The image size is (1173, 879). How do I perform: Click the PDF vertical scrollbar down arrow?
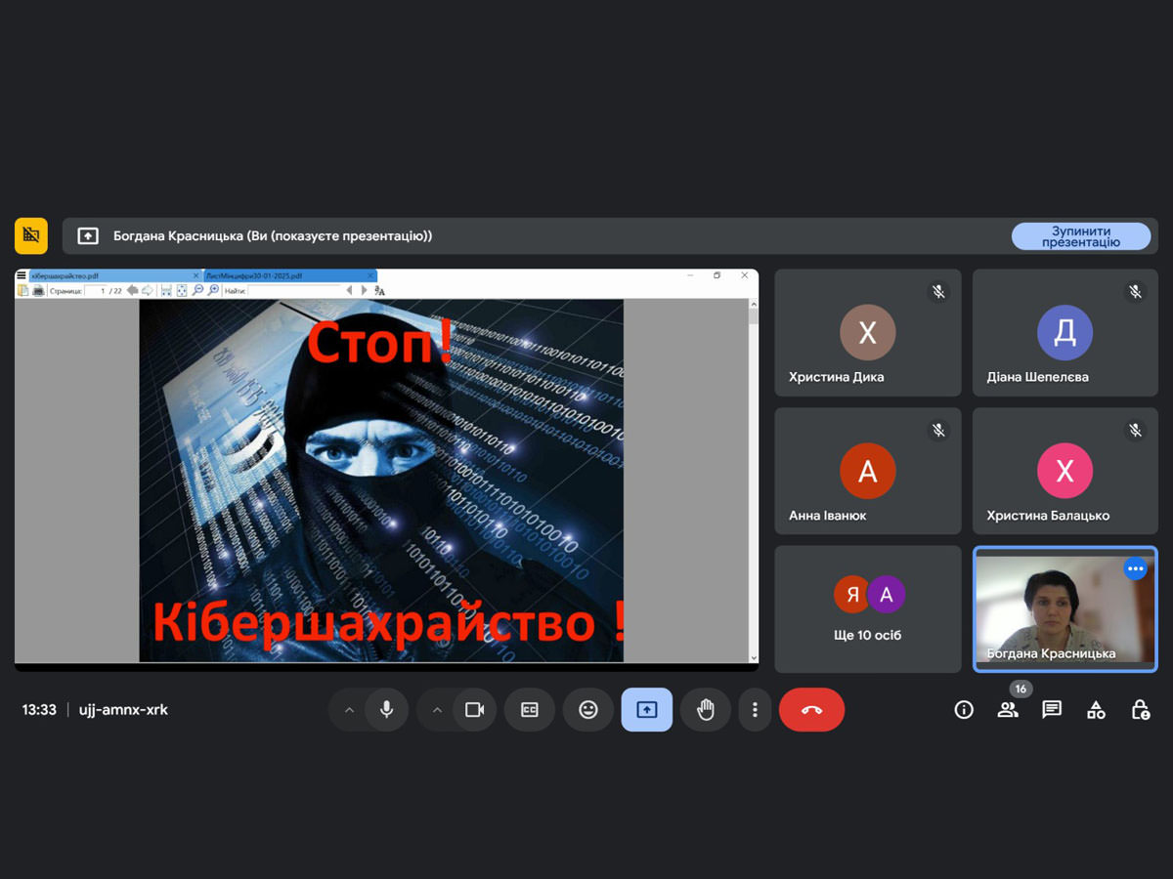(754, 658)
